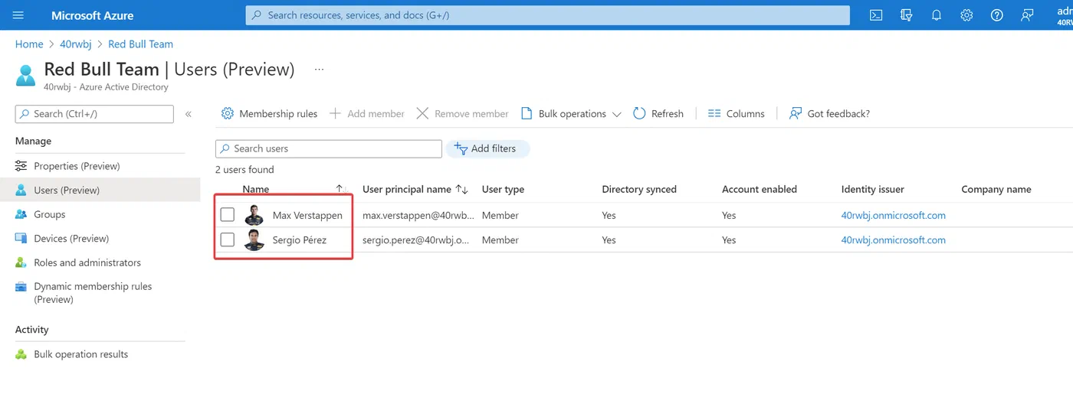Open the top bar feedback icon
This screenshot has height=420, width=1073.
coord(1027,15)
